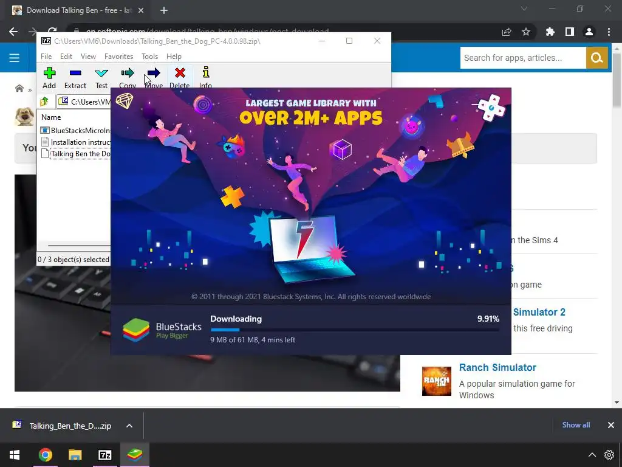Open the Favorites menu in 7-Zip
622x467 pixels.
click(x=118, y=57)
